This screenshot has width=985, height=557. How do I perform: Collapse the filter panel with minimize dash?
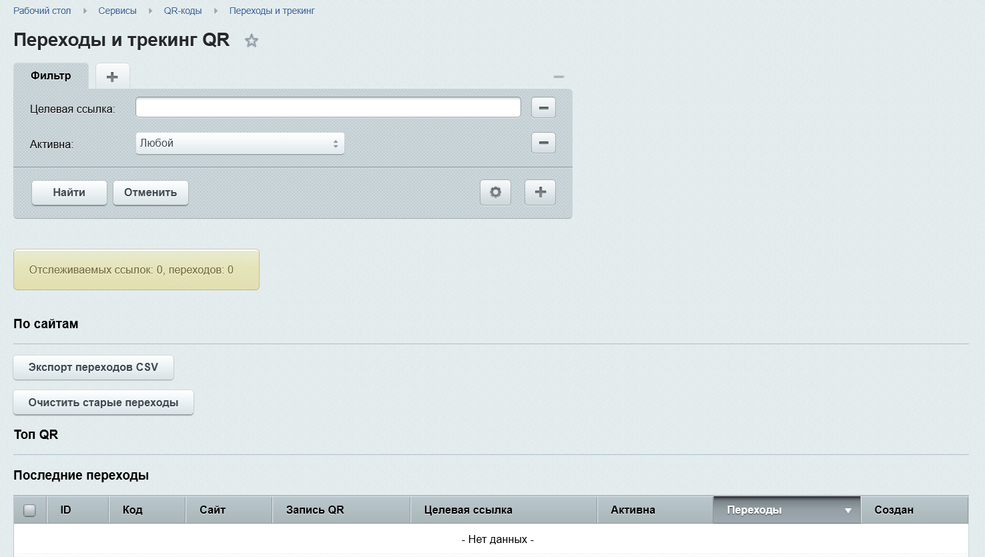(559, 77)
